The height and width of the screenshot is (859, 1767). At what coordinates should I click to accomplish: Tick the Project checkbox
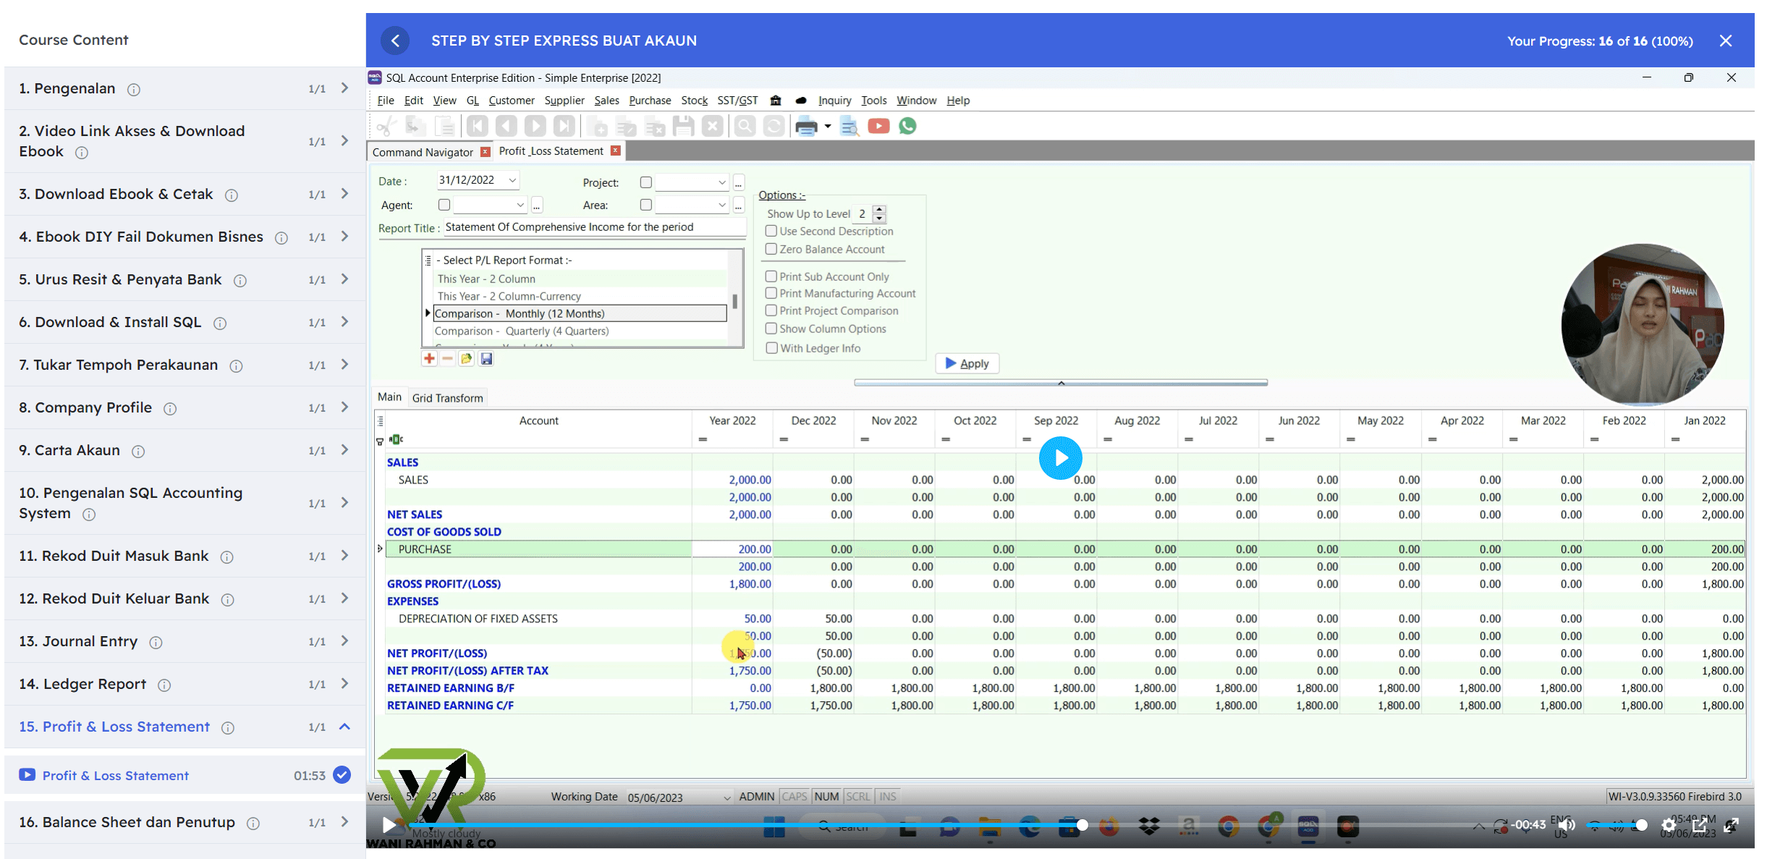646,182
